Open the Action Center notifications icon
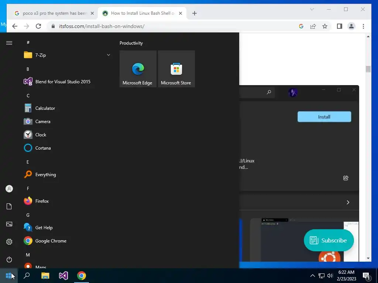The image size is (378, 283). click(367, 276)
